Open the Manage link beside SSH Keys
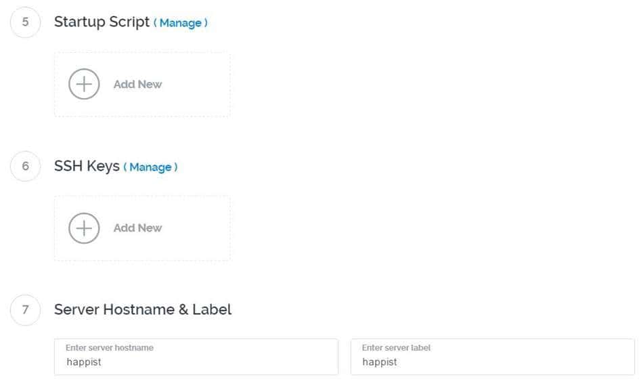Image resolution: width=643 pixels, height=386 pixels. click(150, 167)
